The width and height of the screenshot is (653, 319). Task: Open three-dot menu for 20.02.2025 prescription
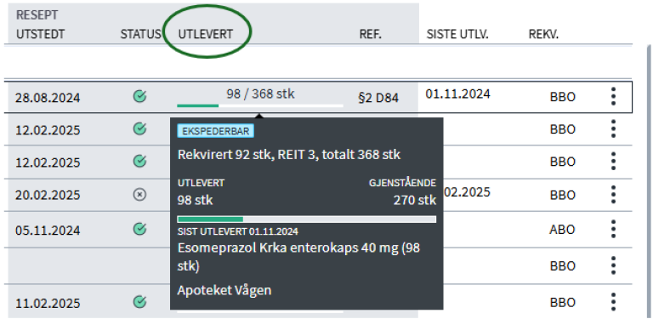613,195
